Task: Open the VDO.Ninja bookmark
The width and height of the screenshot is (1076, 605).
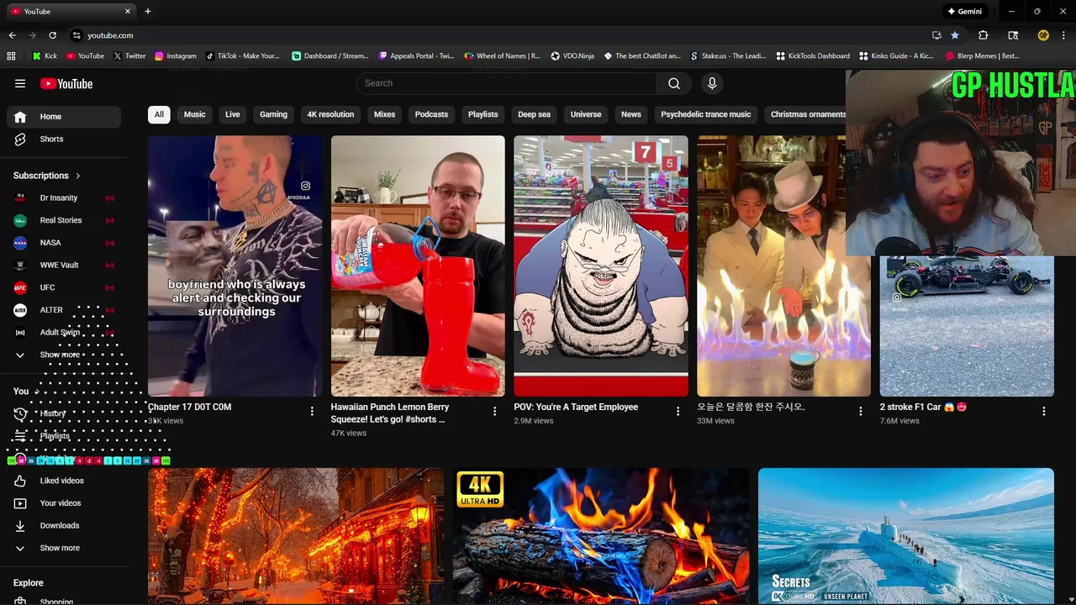Action: pyautogui.click(x=572, y=56)
